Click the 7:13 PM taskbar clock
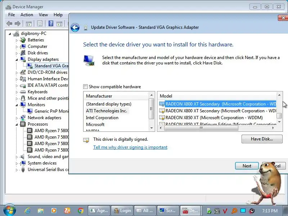This screenshot has height=216, width=288. (x=270, y=211)
